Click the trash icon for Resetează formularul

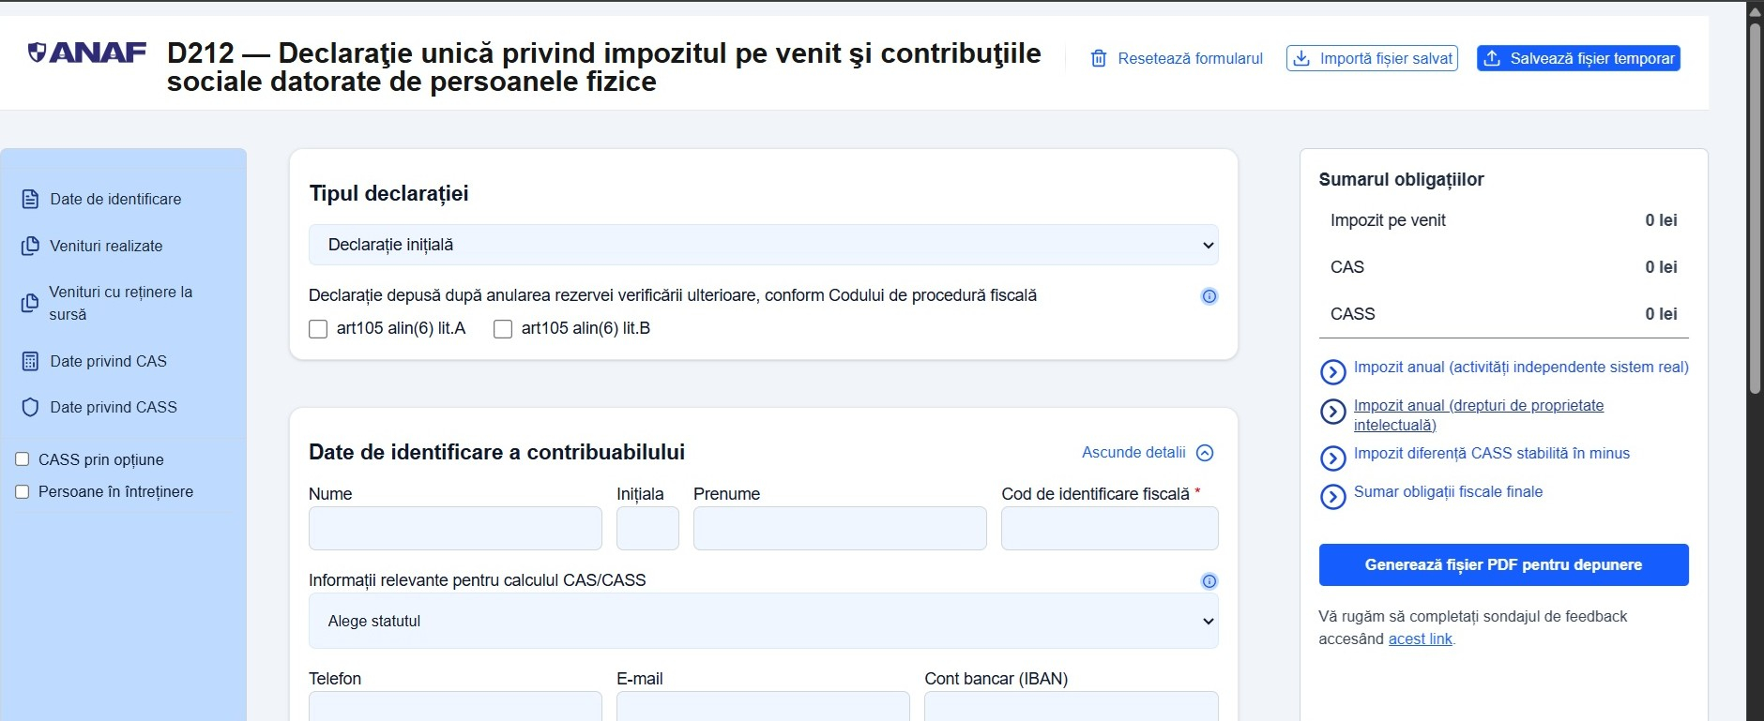1099,59
